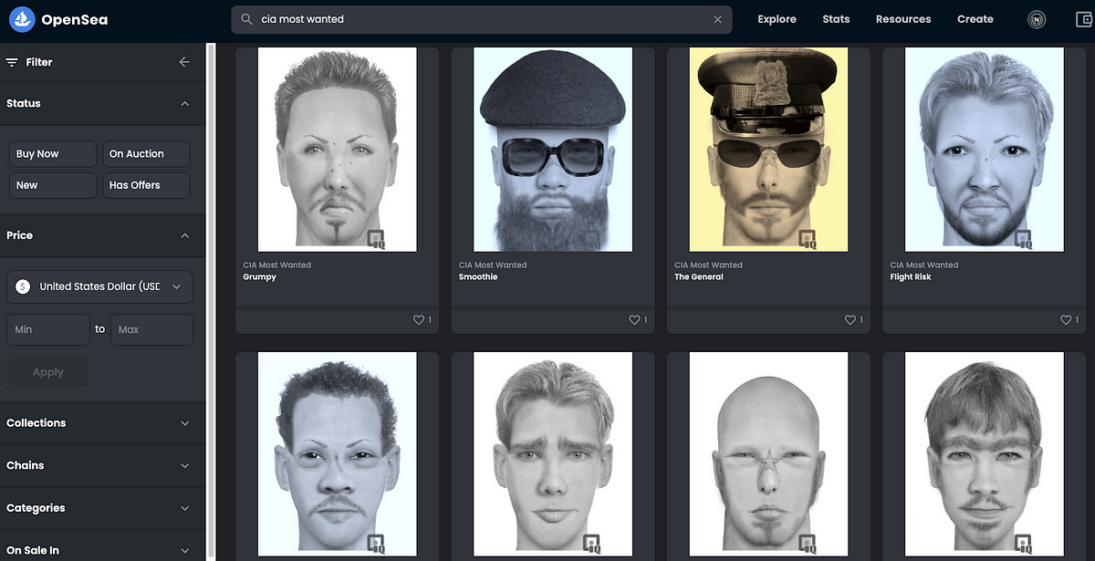Click the search magnifier icon
Viewport: 1095px width, 561px height.
[x=247, y=19]
